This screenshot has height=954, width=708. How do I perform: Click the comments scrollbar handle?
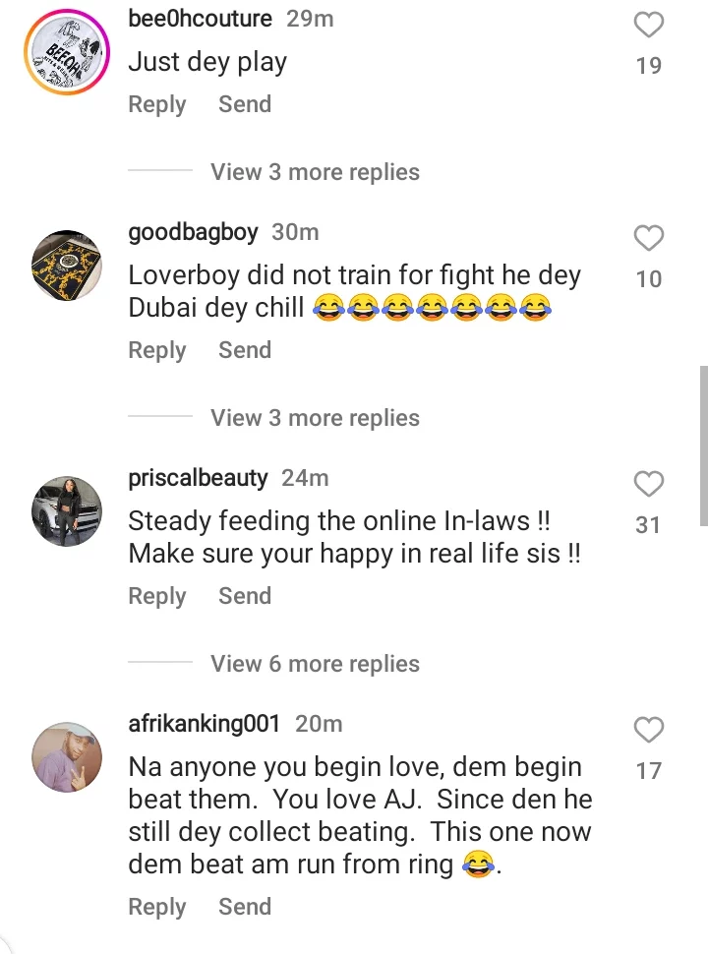coord(703,445)
